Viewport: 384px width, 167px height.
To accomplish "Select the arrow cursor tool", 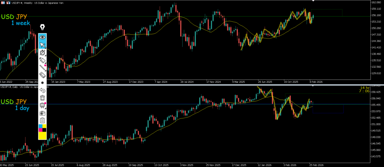I will tap(42, 45).
